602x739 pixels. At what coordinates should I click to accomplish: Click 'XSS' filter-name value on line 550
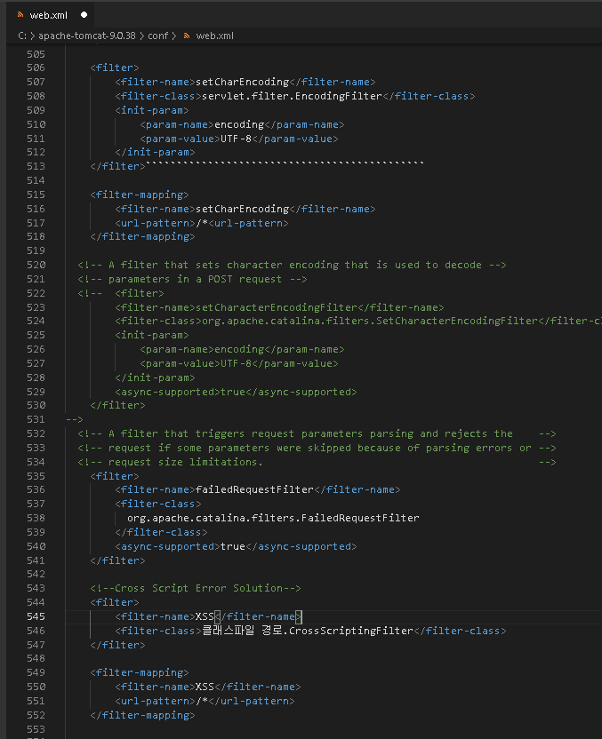pyautogui.click(x=205, y=687)
